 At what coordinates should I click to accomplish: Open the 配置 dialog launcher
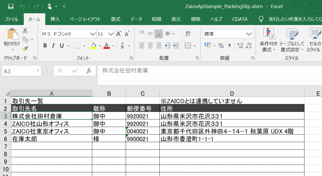click(x=197, y=58)
